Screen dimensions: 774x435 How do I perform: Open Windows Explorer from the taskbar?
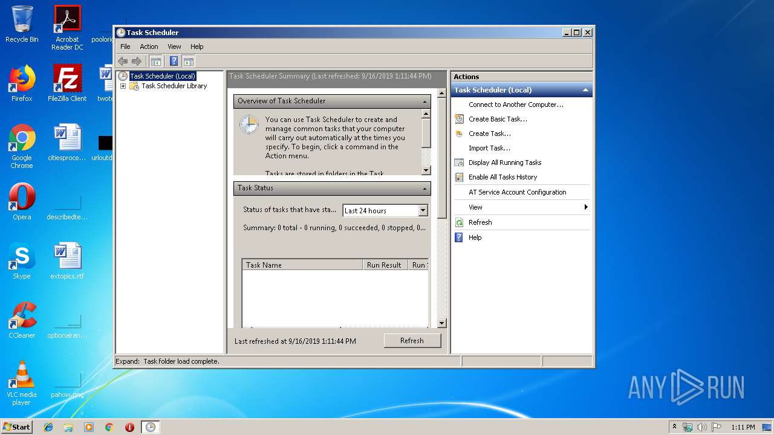[68, 427]
